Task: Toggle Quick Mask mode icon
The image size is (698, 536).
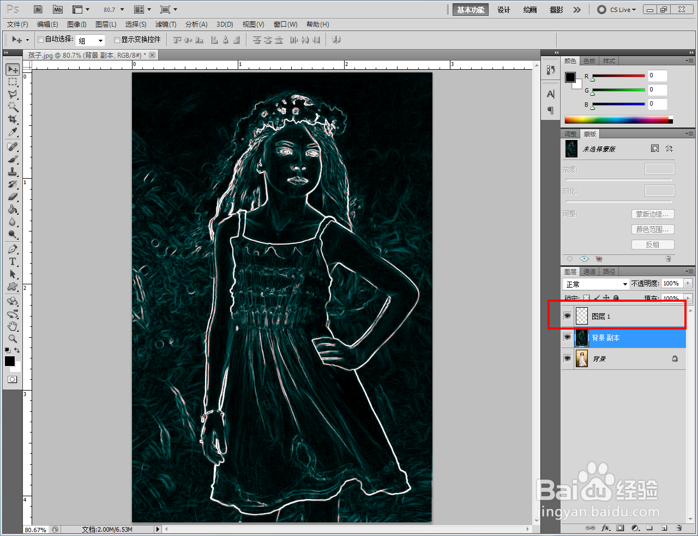Action: 12,379
